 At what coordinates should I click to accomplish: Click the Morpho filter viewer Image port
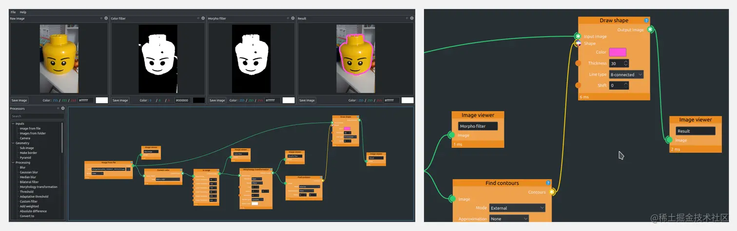coord(451,135)
